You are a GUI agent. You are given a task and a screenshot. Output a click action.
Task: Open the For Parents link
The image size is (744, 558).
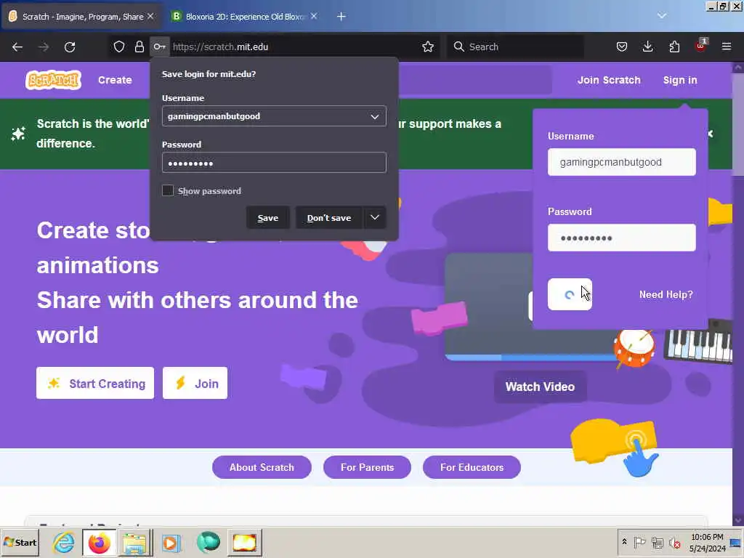point(367,467)
